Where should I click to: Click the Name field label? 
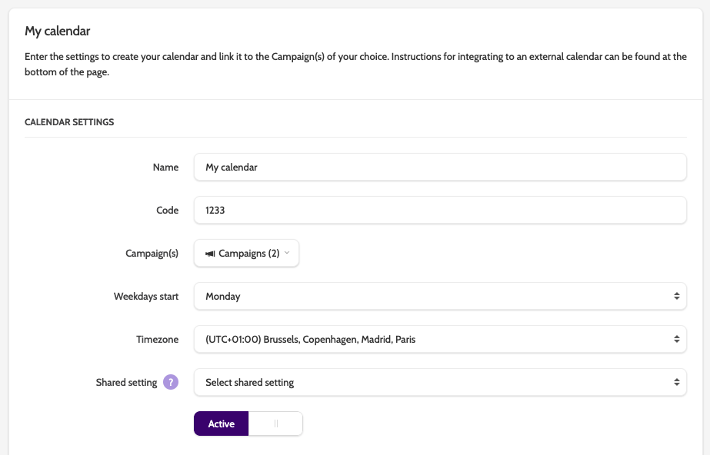point(165,167)
